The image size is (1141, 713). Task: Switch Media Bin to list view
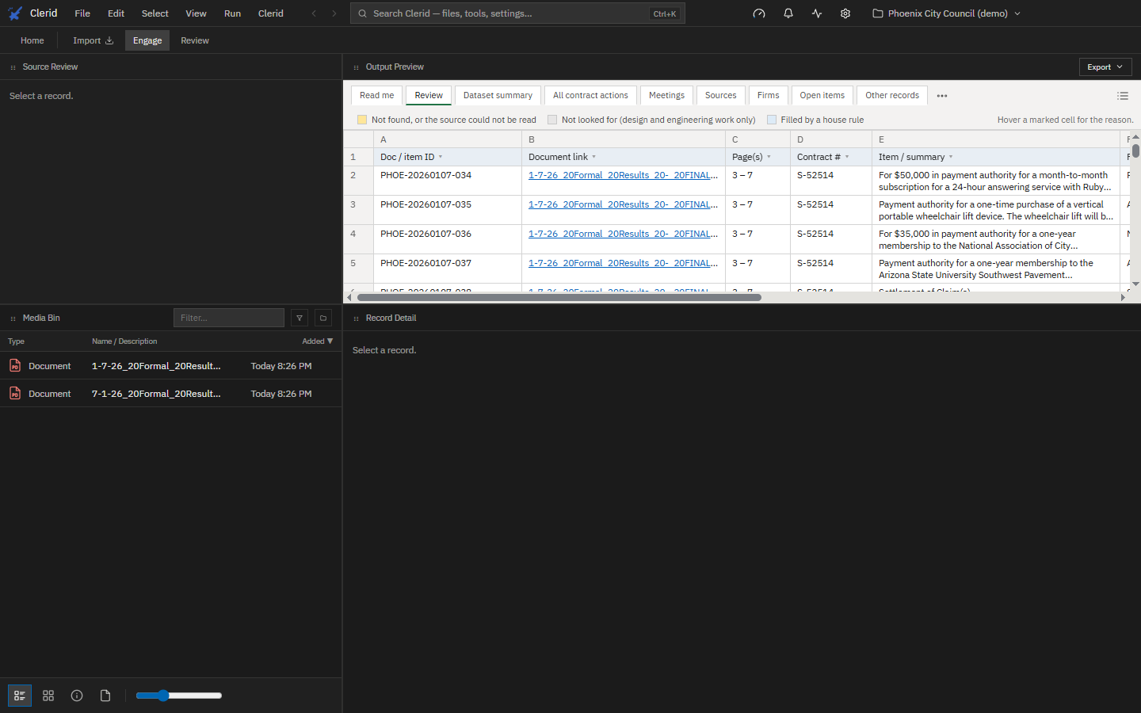click(20, 696)
